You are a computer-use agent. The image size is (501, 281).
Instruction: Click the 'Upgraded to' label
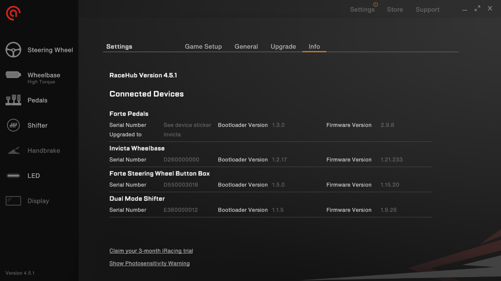(x=125, y=134)
